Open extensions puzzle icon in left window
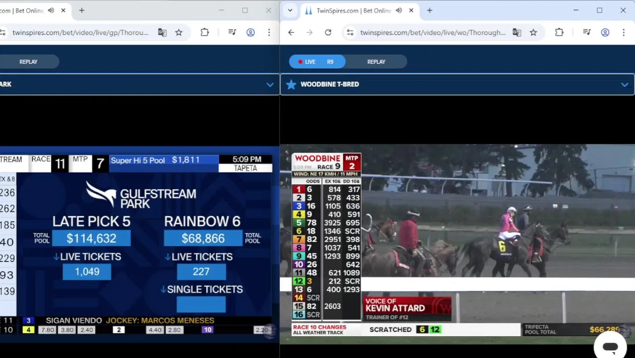 pyautogui.click(x=205, y=32)
